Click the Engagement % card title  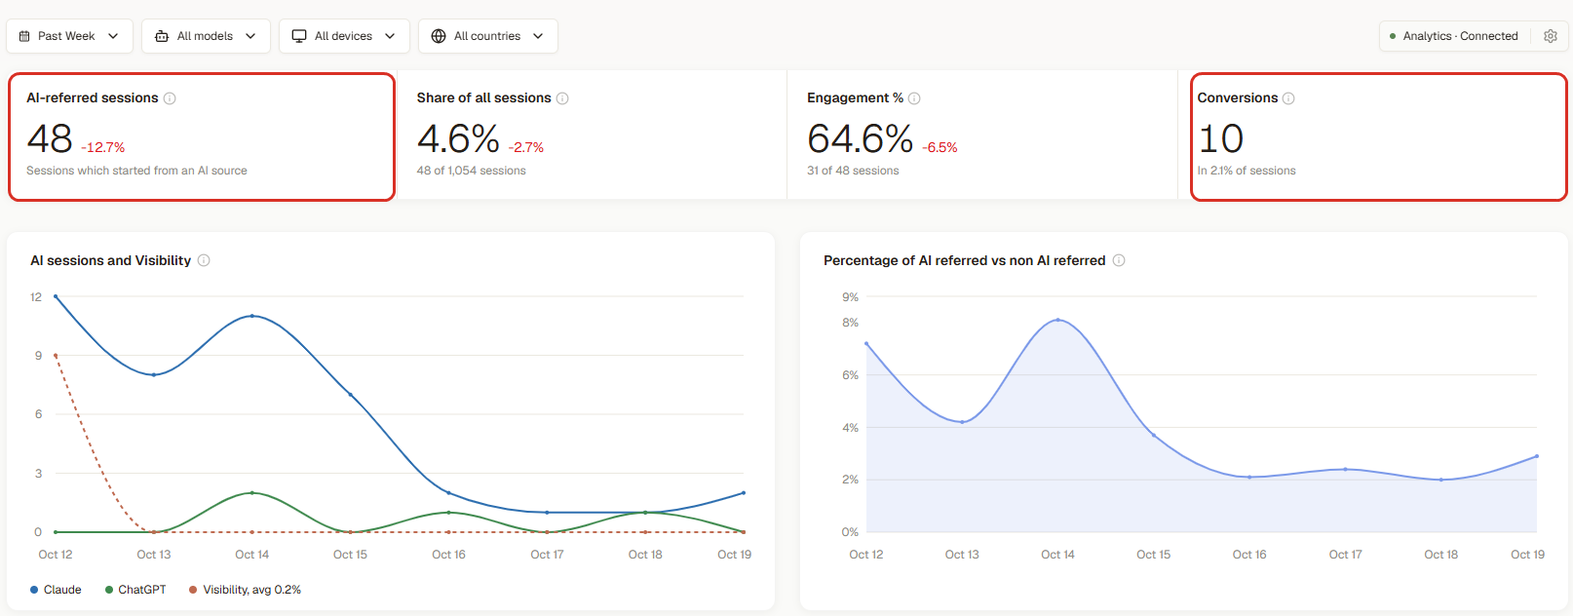click(855, 98)
